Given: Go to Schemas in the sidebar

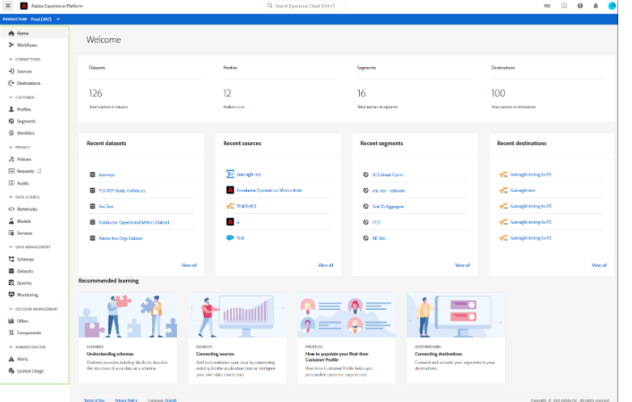Looking at the screenshot, I should (26, 259).
